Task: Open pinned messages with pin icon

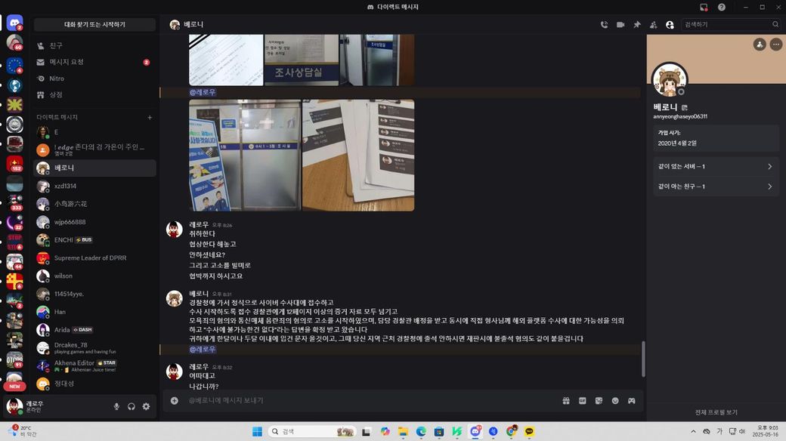Action: click(637, 25)
